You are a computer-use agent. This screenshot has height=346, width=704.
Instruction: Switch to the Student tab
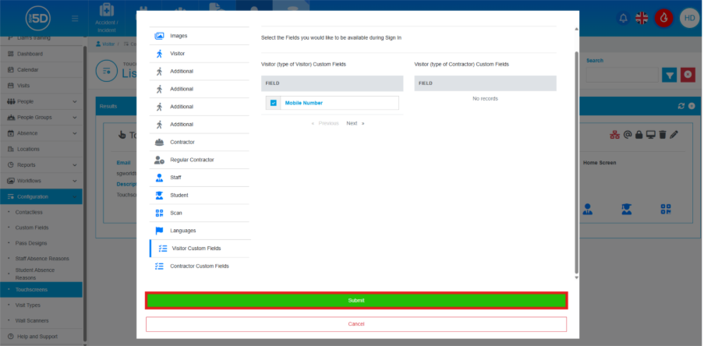pyautogui.click(x=200, y=196)
